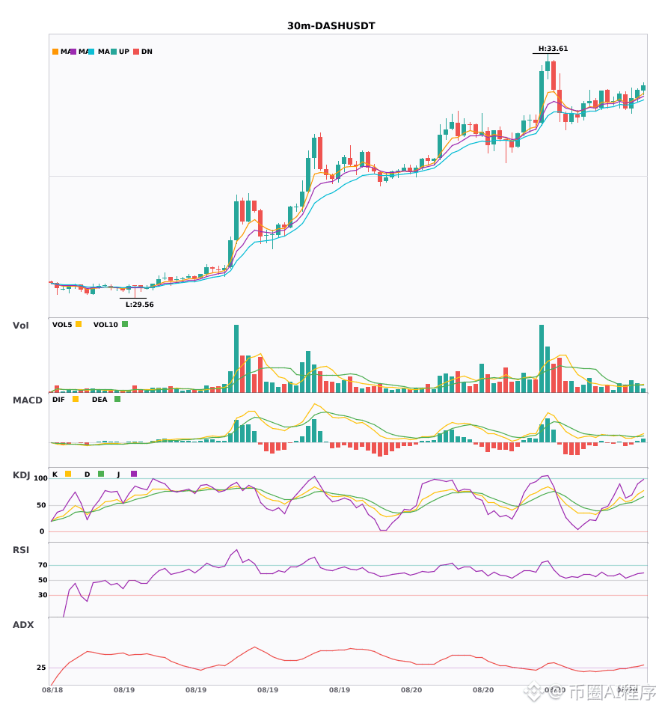
Task: Click the DIF legend text
Action: [x=58, y=400]
